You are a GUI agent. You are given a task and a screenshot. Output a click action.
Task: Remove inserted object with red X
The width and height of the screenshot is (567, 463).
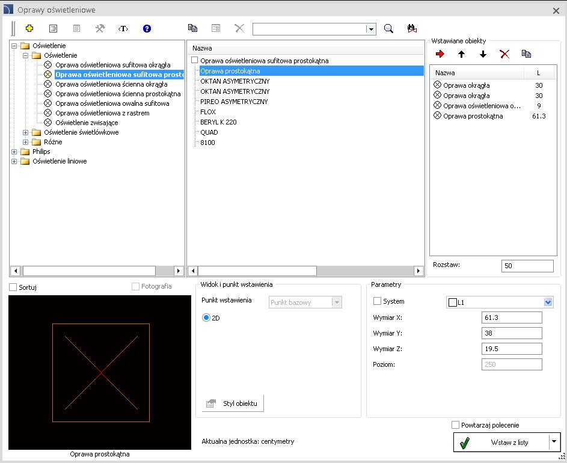(504, 54)
